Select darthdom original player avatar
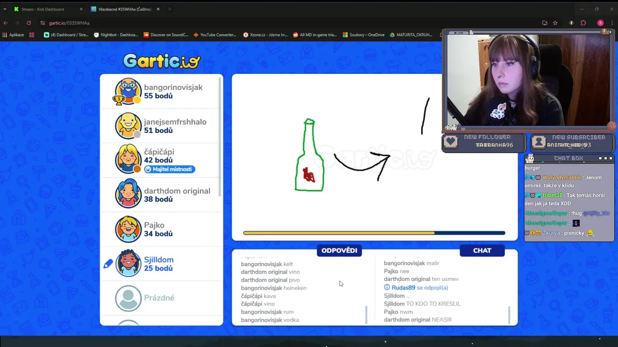Image resolution: width=618 pixels, height=347 pixels. pos(128,195)
